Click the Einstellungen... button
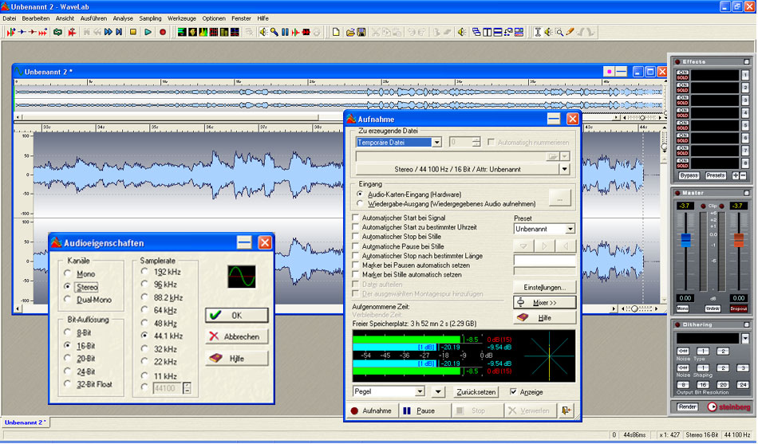Viewport: 758px width, 444px height. pyautogui.click(x=544, y=287)
